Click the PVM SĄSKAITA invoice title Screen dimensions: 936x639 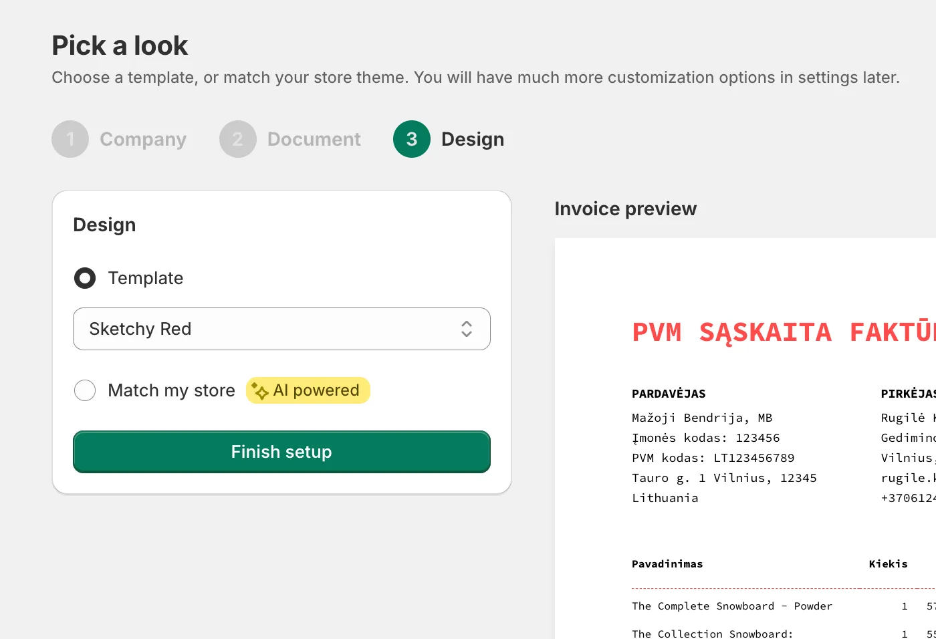[x=784, y=332]
